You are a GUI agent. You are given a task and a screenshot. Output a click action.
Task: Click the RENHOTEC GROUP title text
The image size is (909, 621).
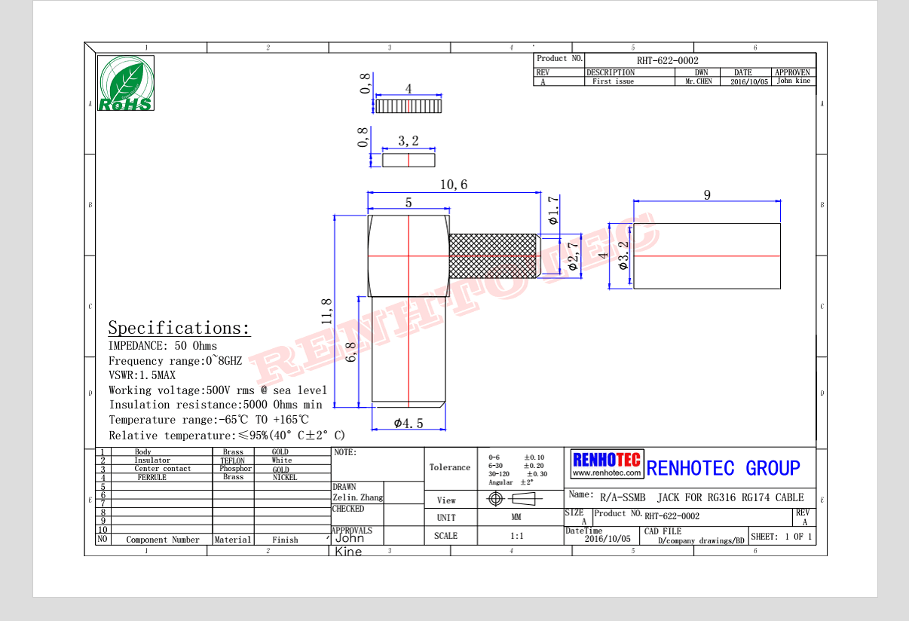(x=723, y=468)
